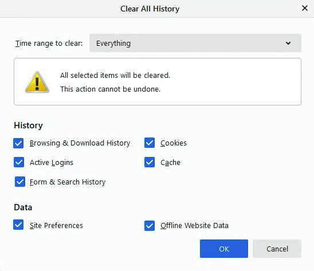Toggle Form & Search History checkbox

20,182
